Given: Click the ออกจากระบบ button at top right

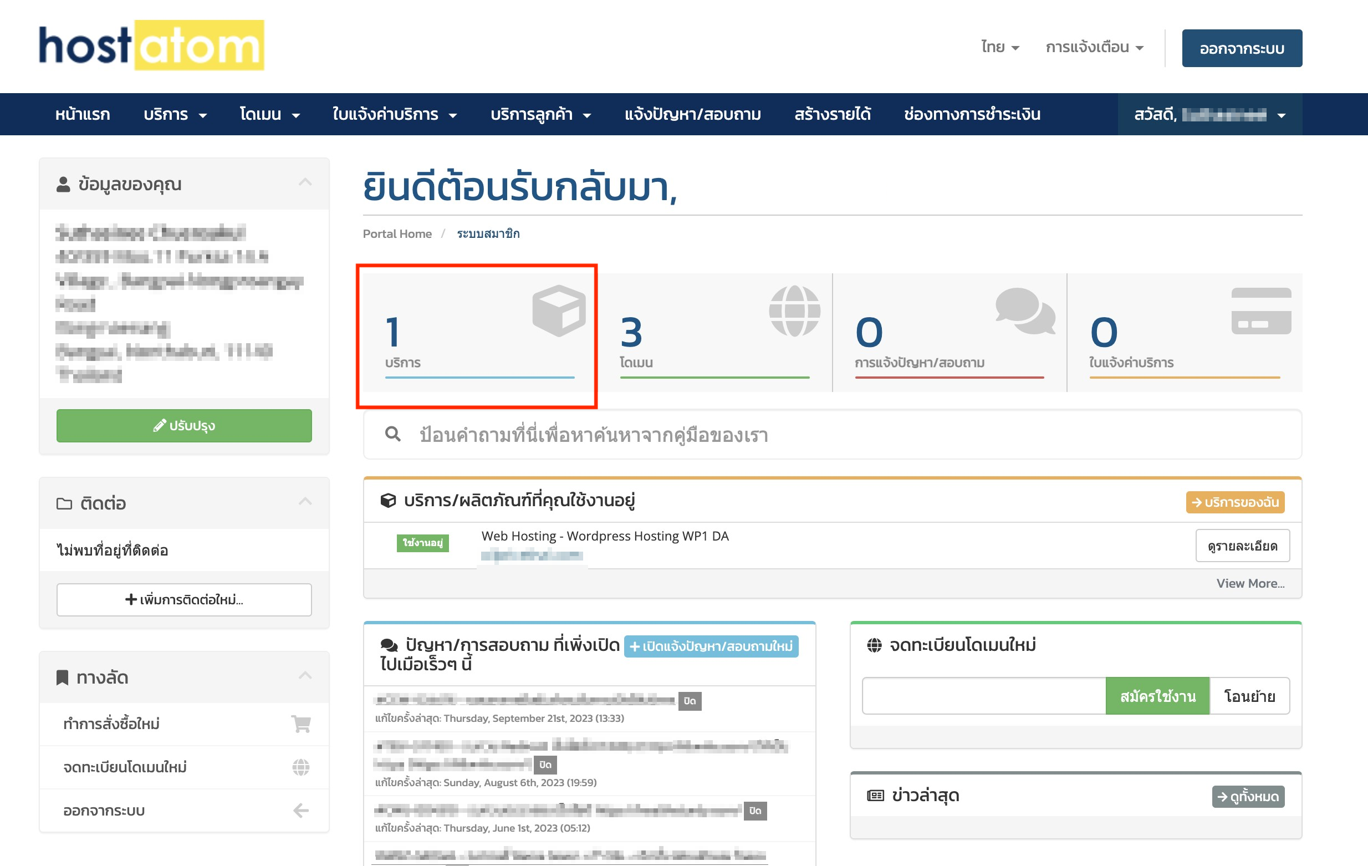Looking at the screenshot, I should click(x=1242, y=48).
